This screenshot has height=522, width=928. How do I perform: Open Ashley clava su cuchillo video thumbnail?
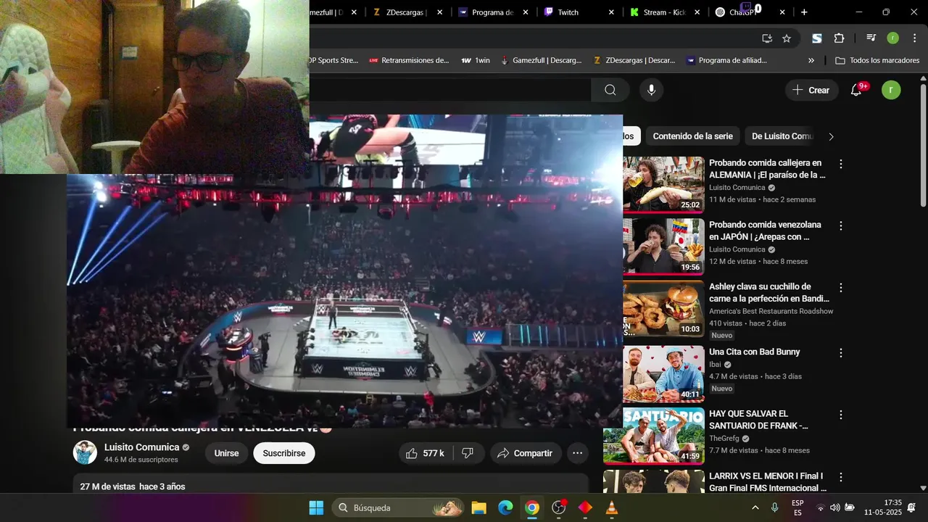663,308
